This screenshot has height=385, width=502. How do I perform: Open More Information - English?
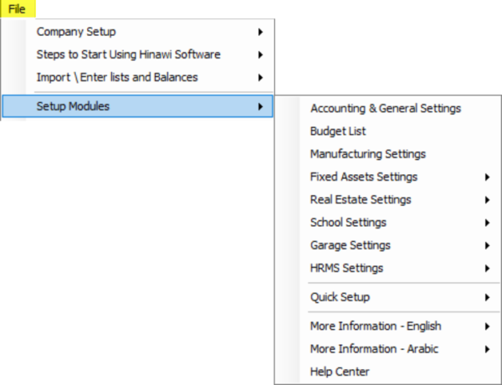coord(388,326)
